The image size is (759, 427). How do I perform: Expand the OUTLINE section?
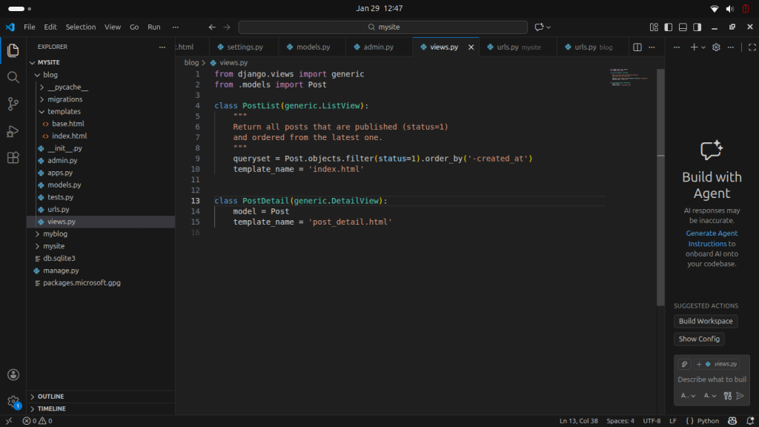coord(50,397)
